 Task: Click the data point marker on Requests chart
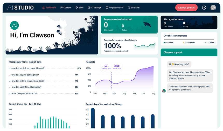(x=111, y=82)
